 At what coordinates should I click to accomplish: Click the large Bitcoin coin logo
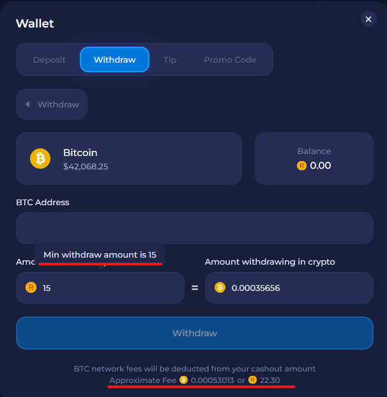coord(40,159)
